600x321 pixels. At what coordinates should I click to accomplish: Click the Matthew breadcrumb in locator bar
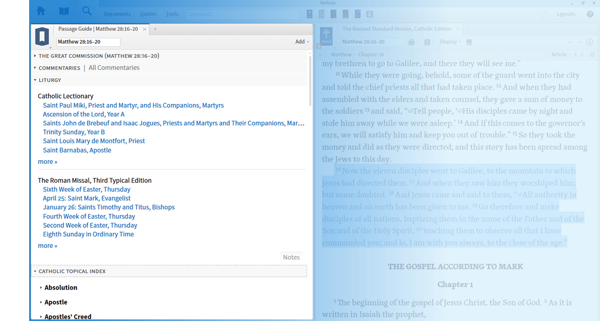pyautogui.click(x=341, y=54)
